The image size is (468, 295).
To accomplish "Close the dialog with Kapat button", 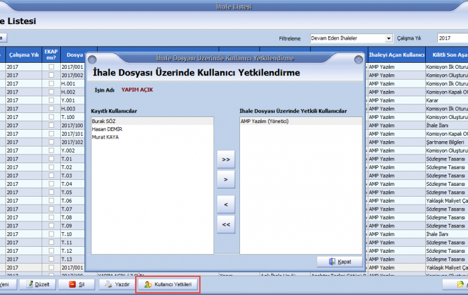I will 340,262.
